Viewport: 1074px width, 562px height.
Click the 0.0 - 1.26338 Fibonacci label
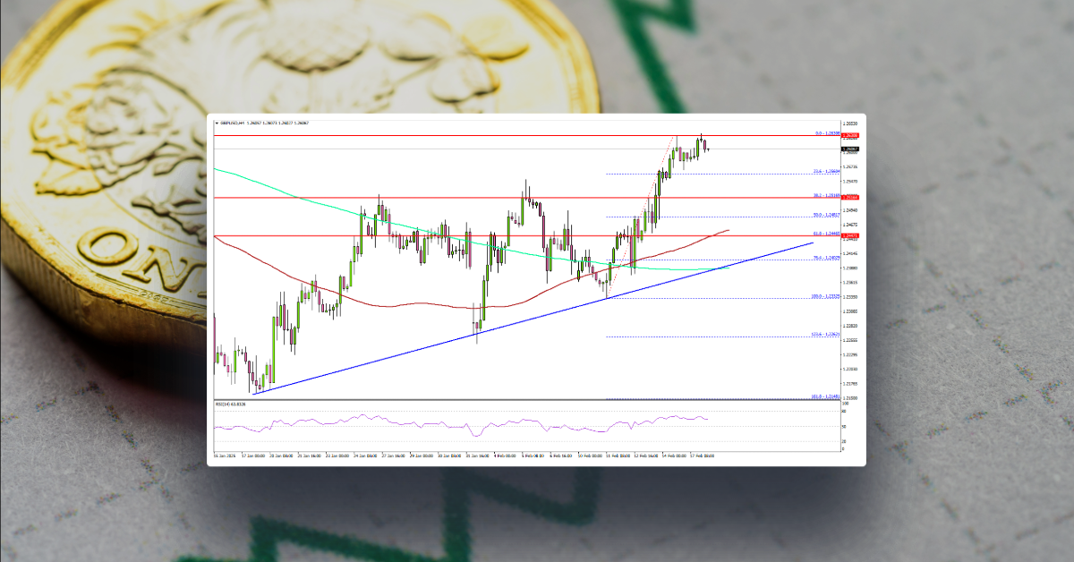[x=825, y=133]
